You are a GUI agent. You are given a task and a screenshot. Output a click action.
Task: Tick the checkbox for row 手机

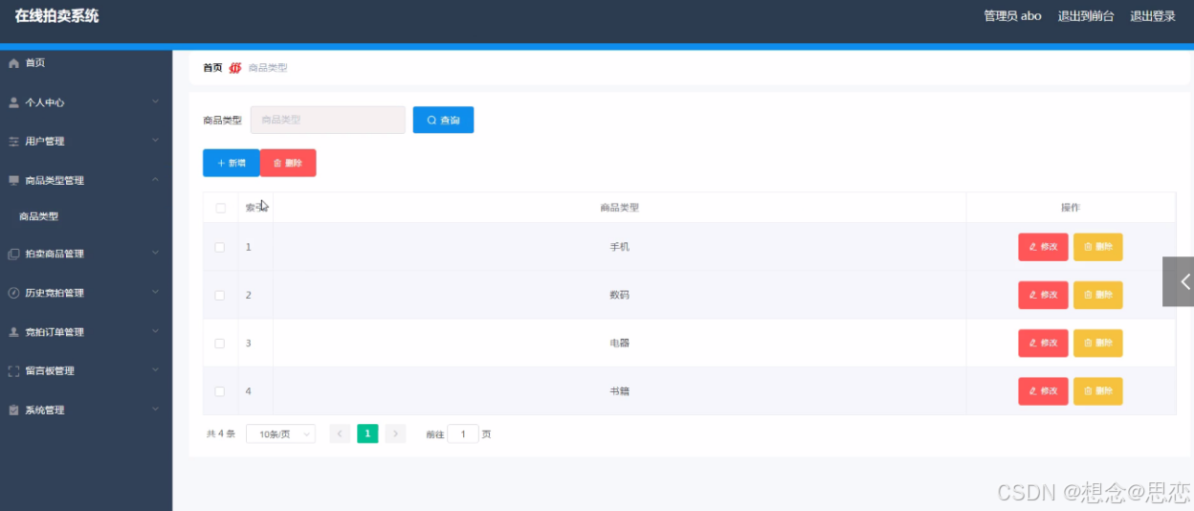click(220, 247)
